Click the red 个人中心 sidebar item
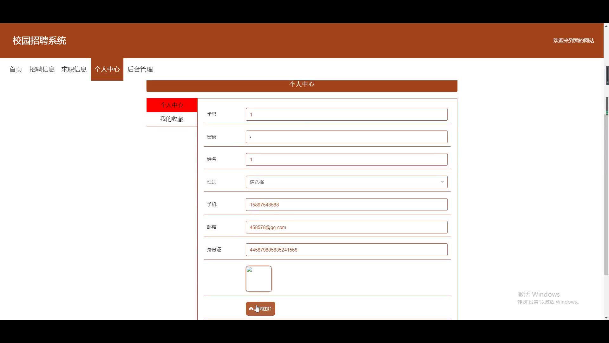The image size is (609, 343). (x=172, y=105)
